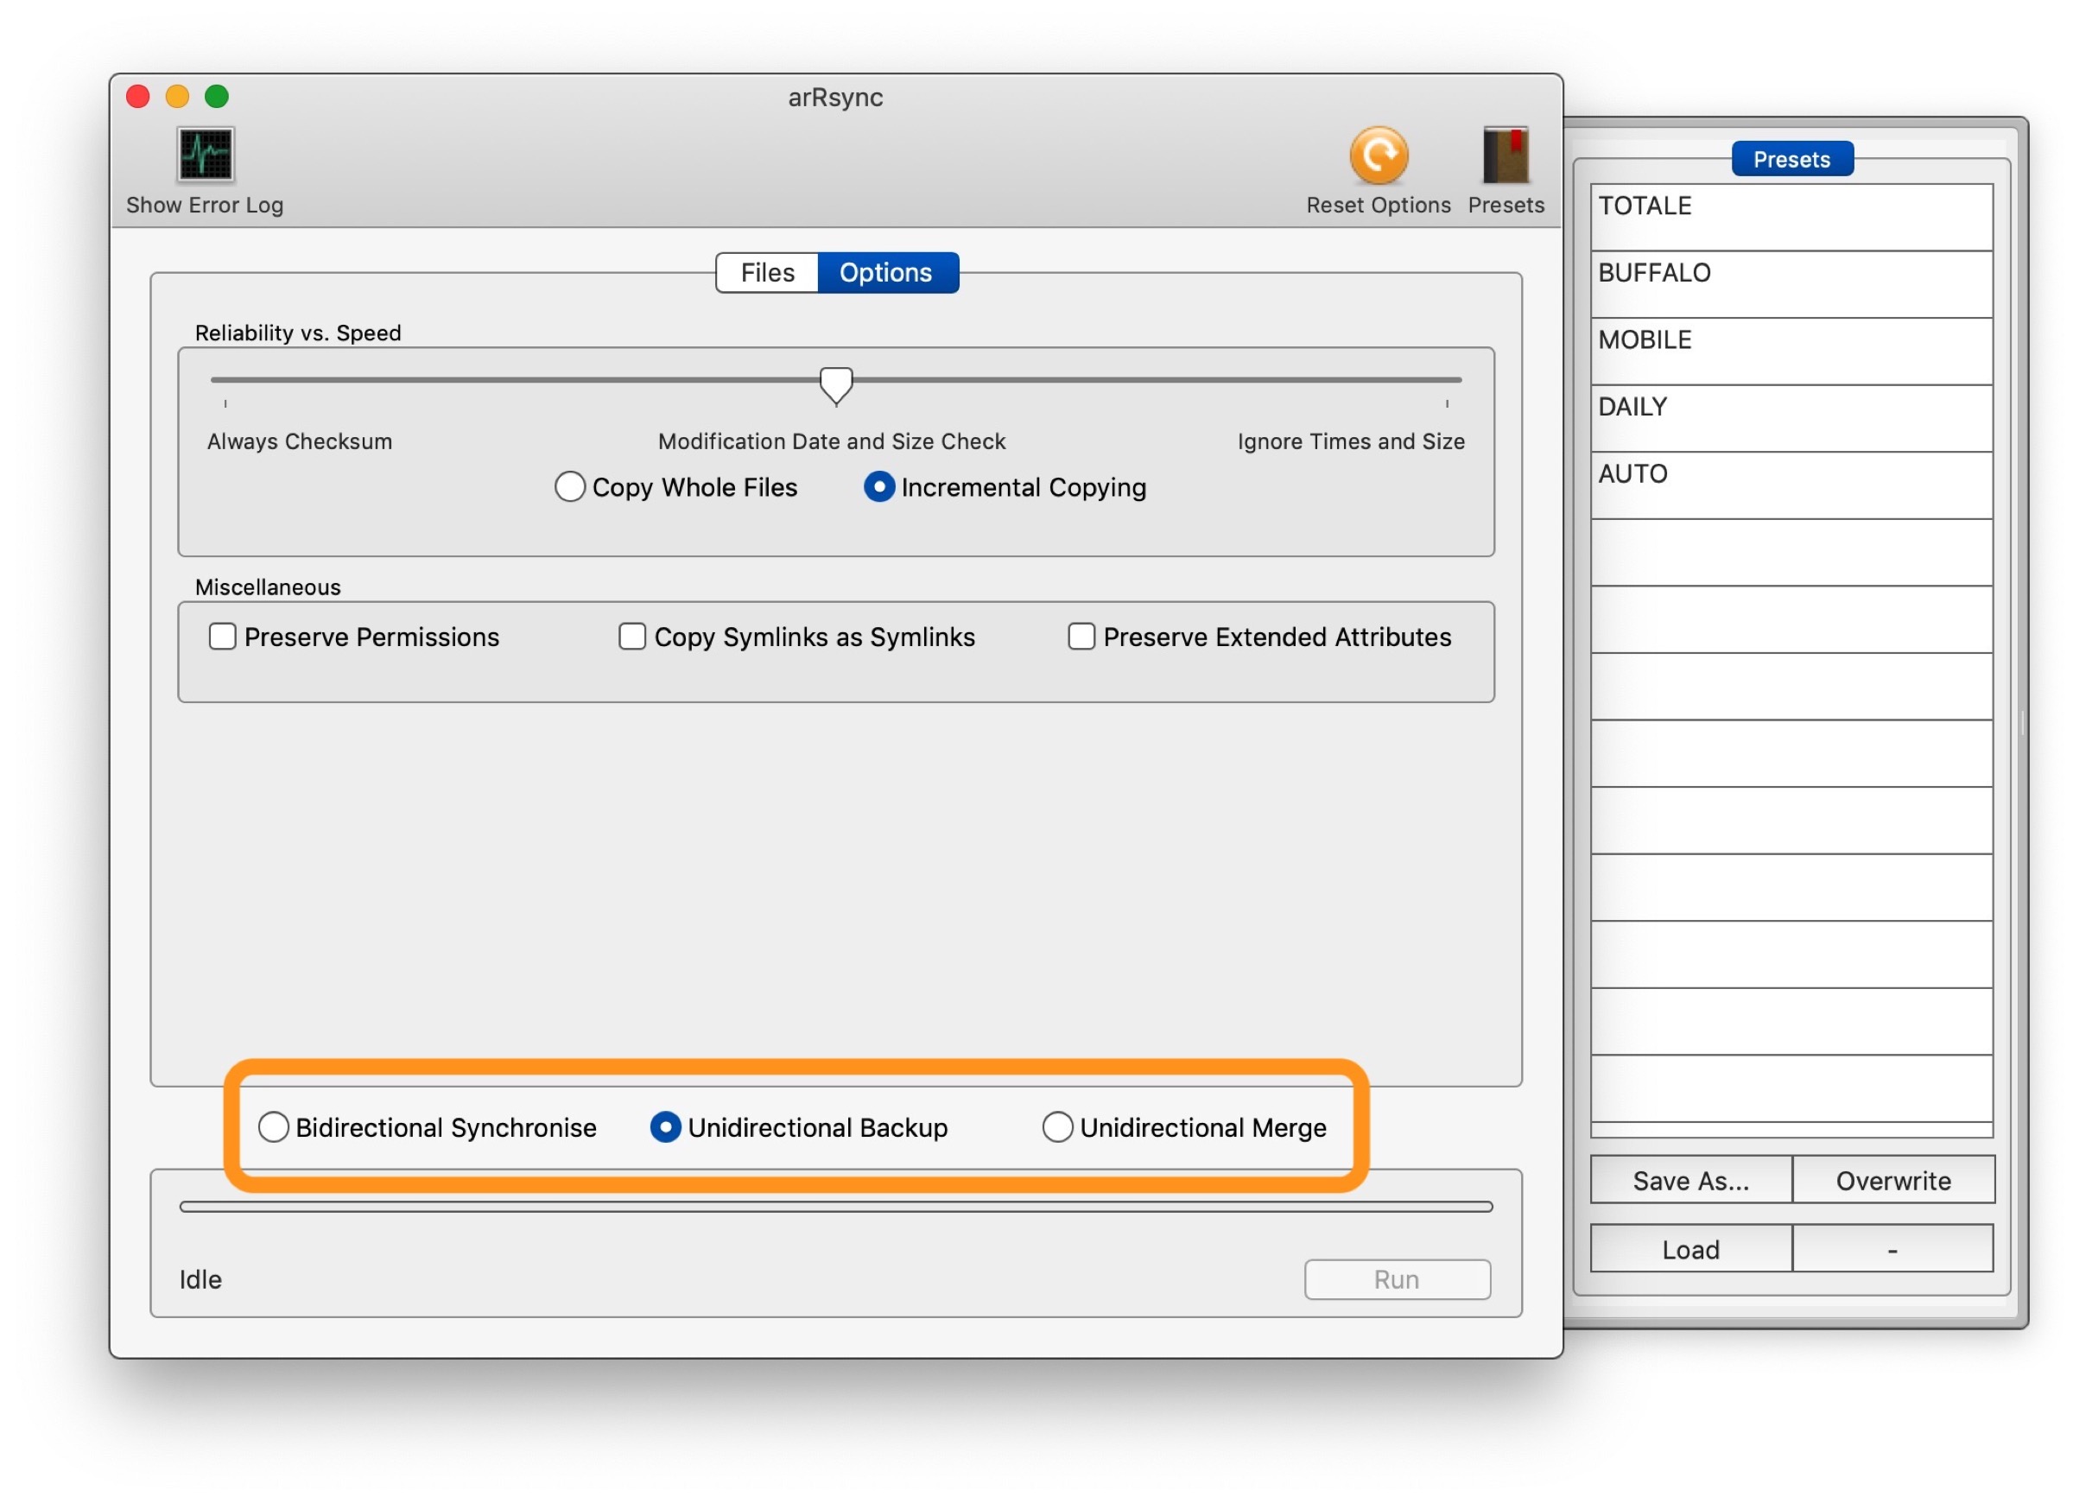Click the Reliability vs. Speed slider handle
Image resolution: width=2073 pixels, height=1503 pixels.
click(x=835, y=384)
